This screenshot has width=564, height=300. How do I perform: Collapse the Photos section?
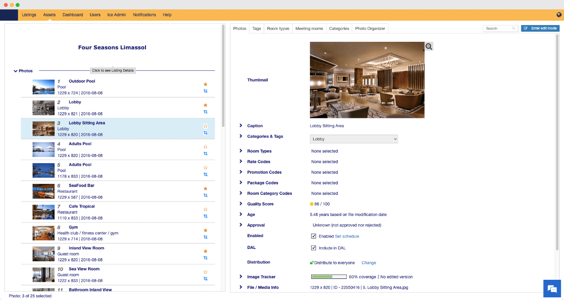(x=15, y=71)
